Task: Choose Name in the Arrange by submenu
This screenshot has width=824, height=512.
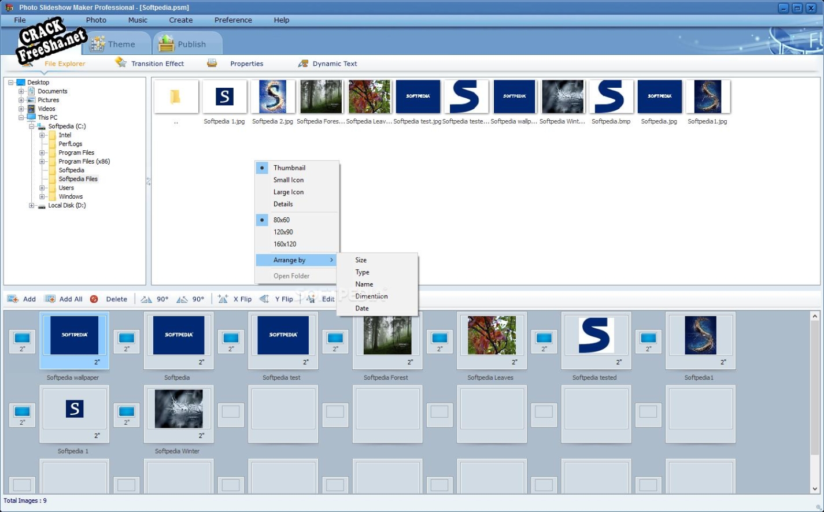Action: click(364, 284)
